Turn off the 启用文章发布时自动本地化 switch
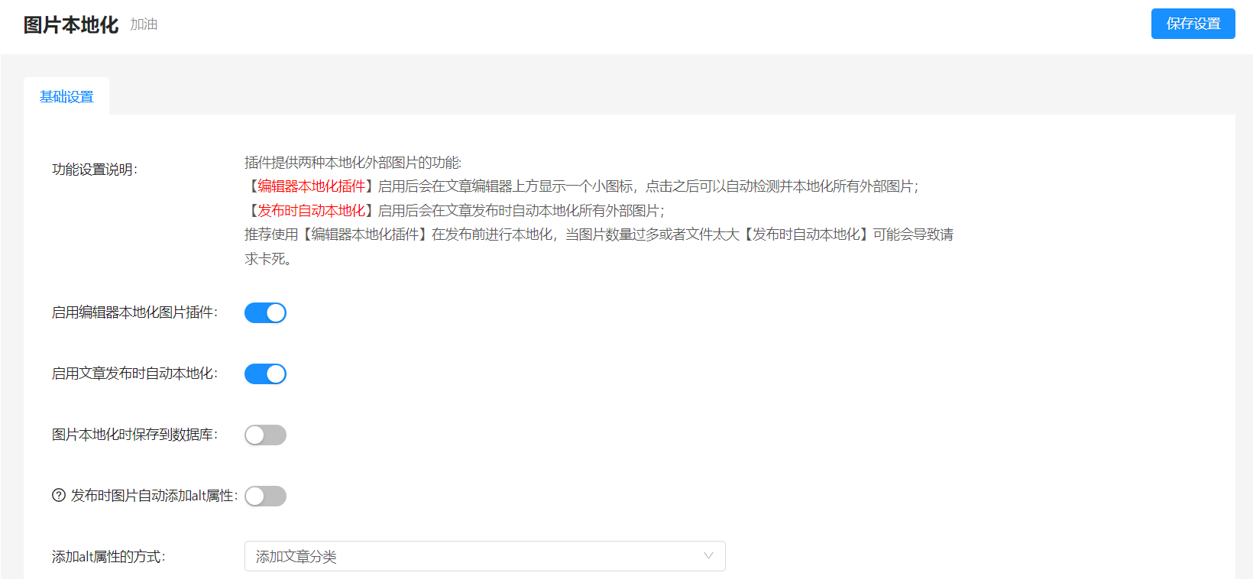The image size is (1253, 579). point(265,374)
